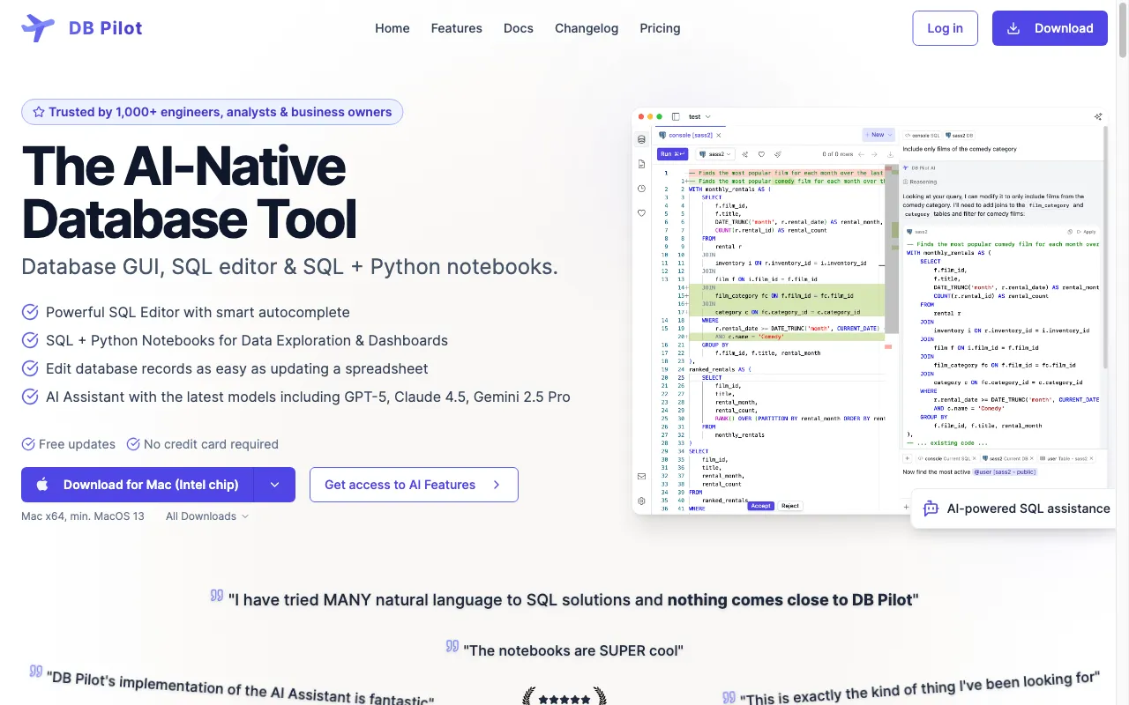Screen dimensions: 1129x705
Task: Open the Changelog nav link
Action: click(587, 28)
